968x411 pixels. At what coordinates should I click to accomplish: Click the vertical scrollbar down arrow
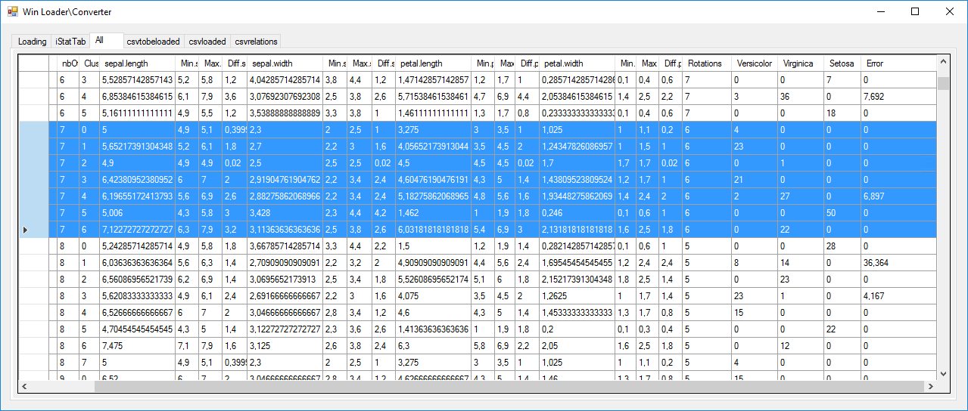[943, 373]
